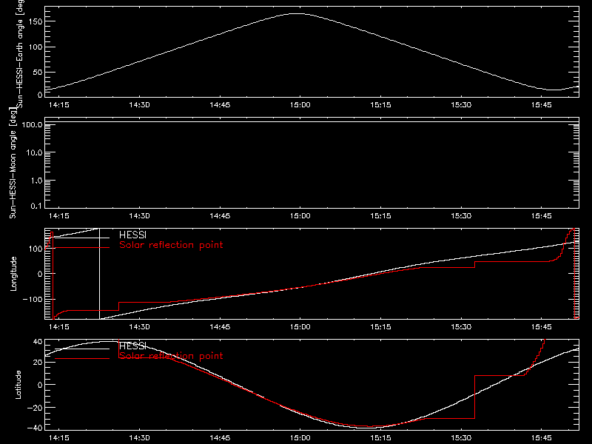The height and width of the screenshot is (444, 592).
Task: Click the 1.0 tick on Moon angle plot
Action: pyautogui.click(x=36, y=181)
